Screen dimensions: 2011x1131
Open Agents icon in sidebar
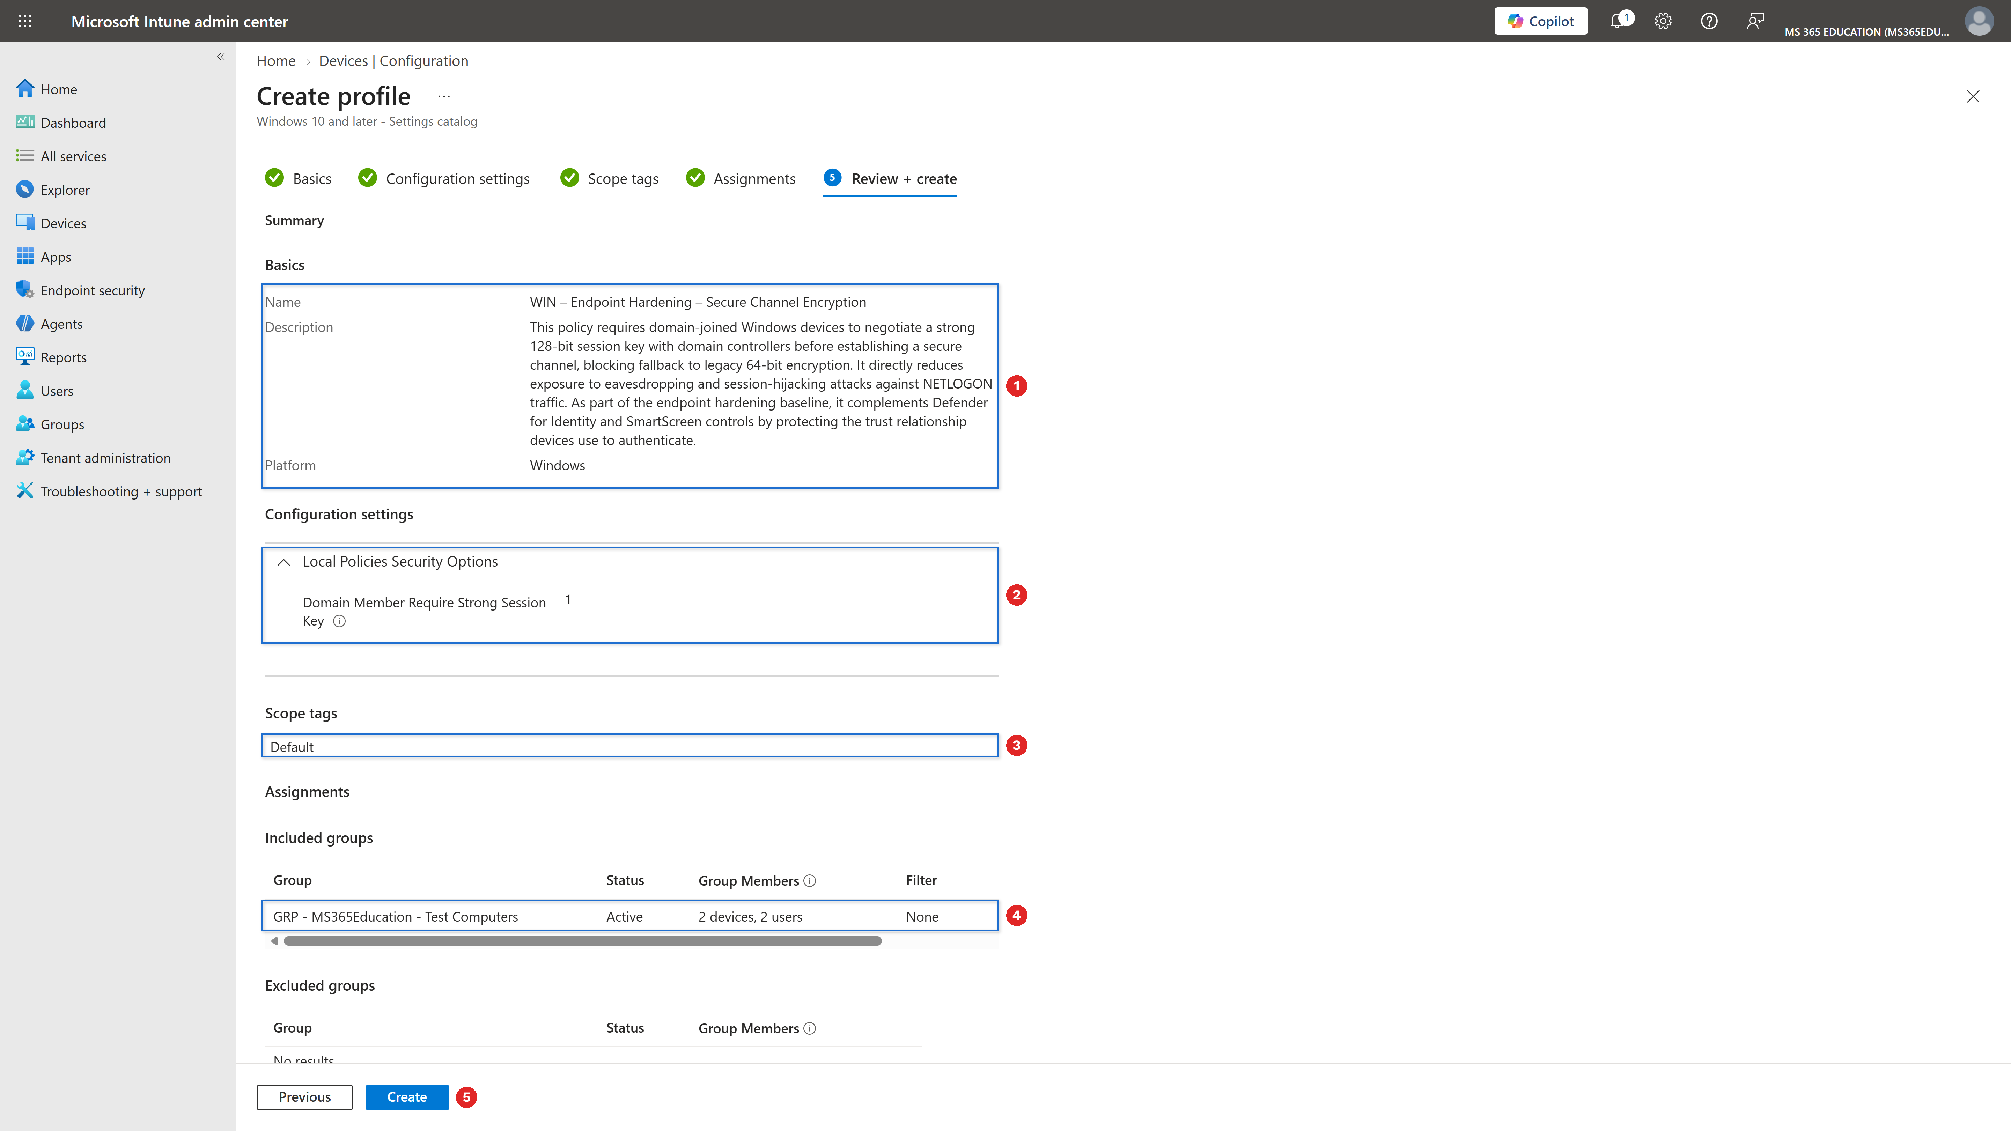click(25, 323)
